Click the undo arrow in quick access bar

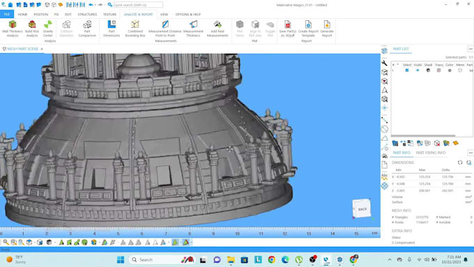click(x=91, y=5)
